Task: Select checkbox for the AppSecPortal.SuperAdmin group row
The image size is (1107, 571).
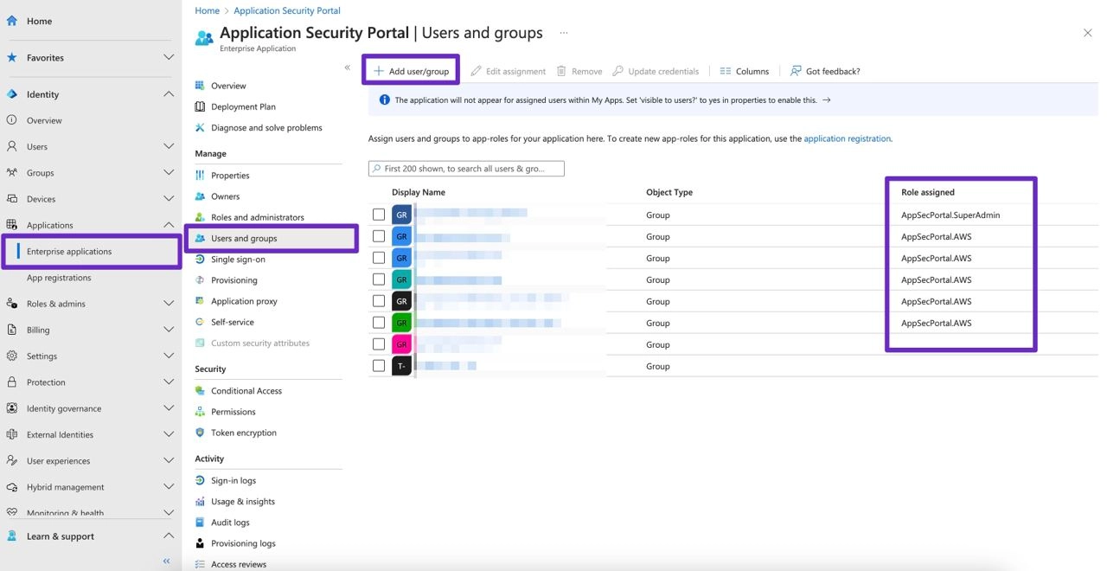Action: point(379,215)
